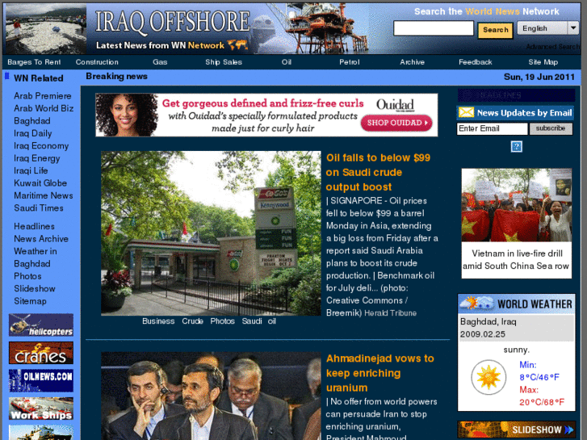Screen dimensions: 587x440
Task: Click the yellow Search button
Action: pos(495,30)
